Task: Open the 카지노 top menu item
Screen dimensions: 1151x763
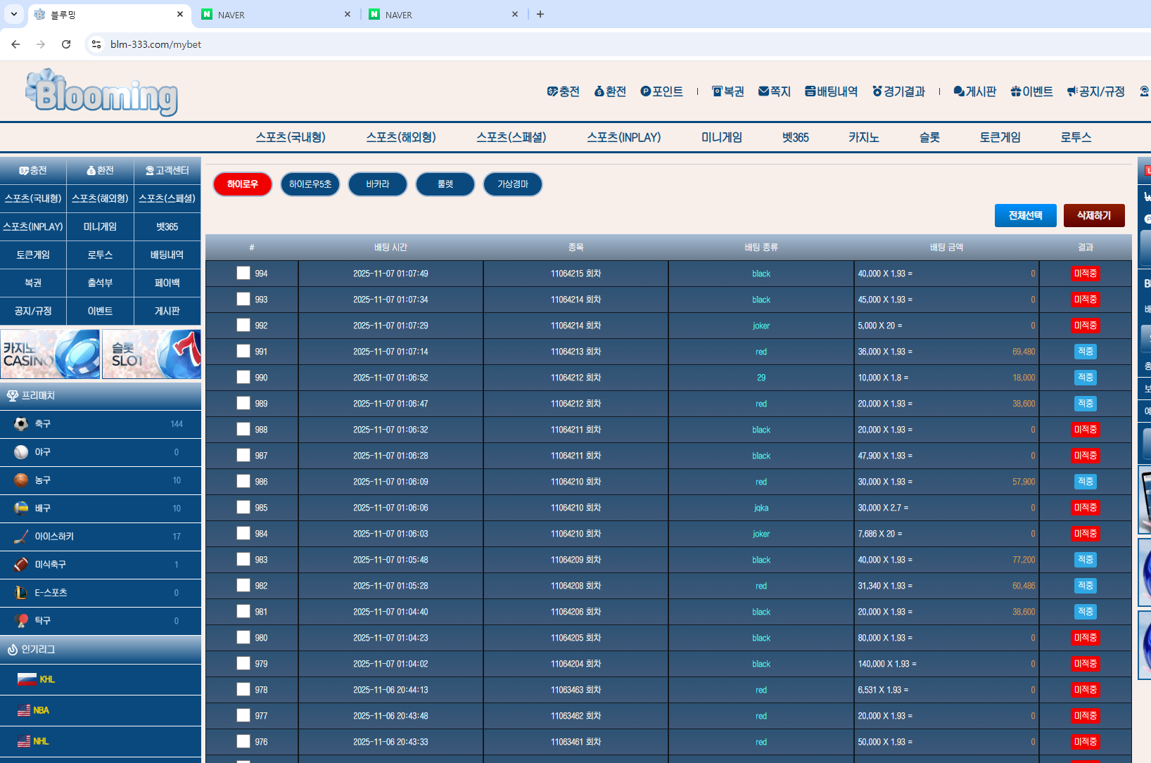Action: pyautogui.click(x=863, y=138)
